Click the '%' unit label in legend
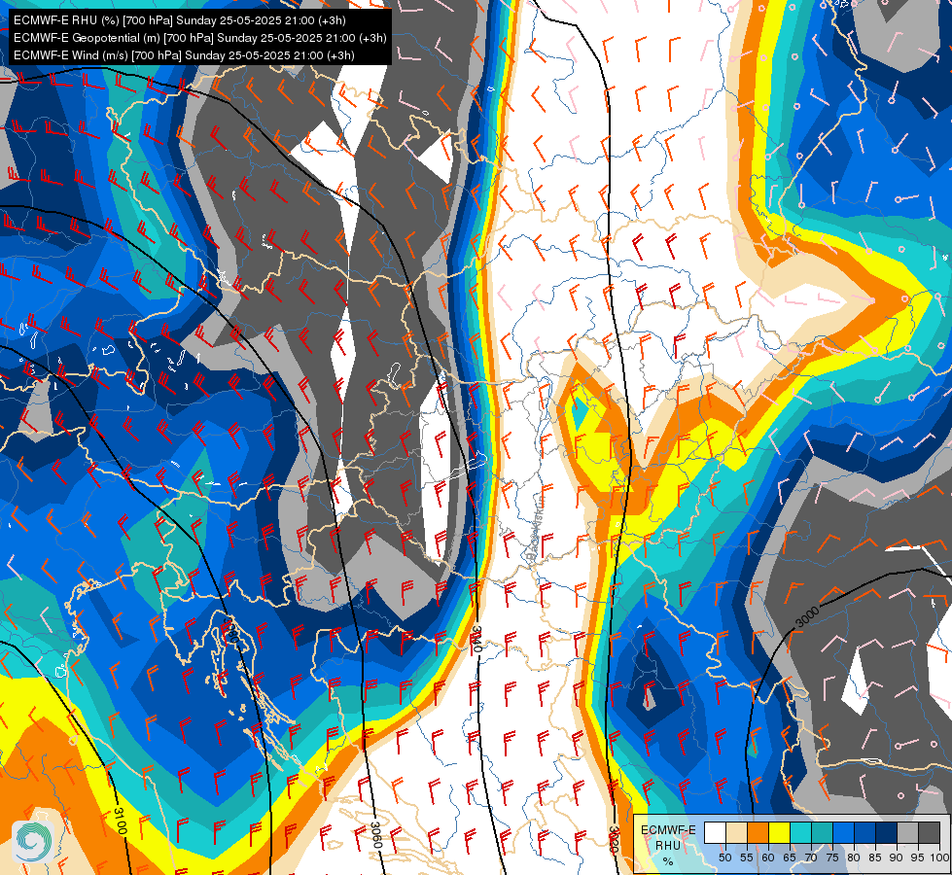The width and height of the screenshot is (952, 875). pyautogui.click(x=668, y=861)
